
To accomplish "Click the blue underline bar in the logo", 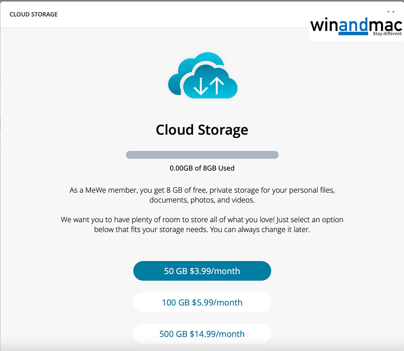I will pos(353,34).
